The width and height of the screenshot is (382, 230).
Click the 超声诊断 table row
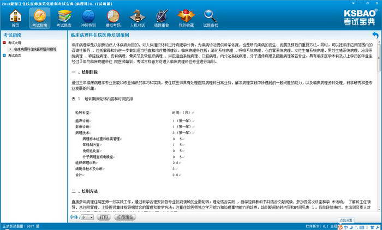click(83, 121)
